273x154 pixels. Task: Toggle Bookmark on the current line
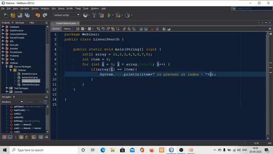click(134, 29)
